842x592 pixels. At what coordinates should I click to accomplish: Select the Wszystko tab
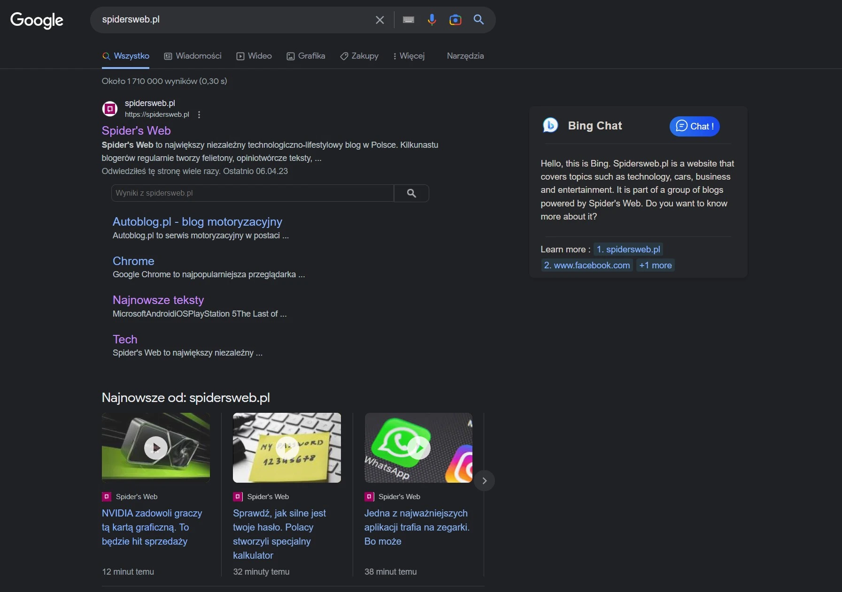tap(126, 56)
